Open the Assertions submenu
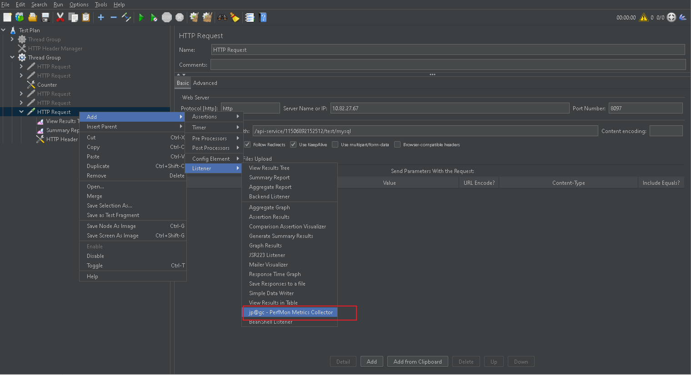 (x=214, y=117)
